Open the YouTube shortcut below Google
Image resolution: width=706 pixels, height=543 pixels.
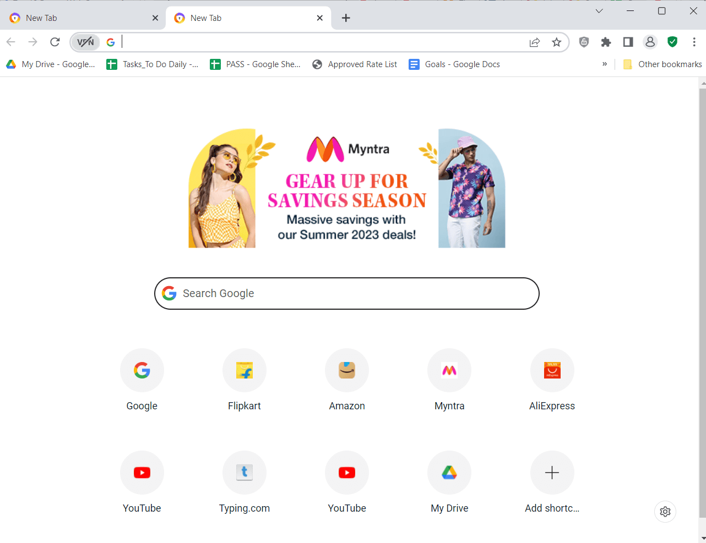point(142,482)
